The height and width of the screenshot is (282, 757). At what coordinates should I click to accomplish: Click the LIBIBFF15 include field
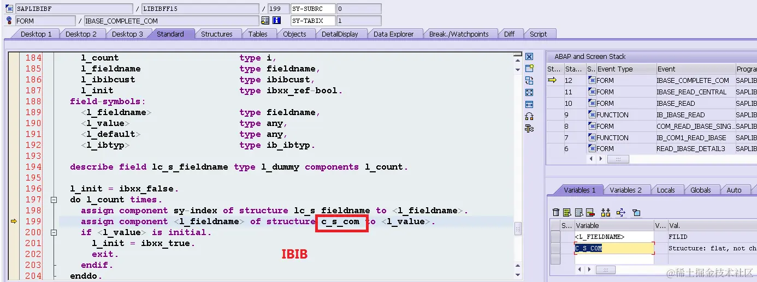click(200, 9)
